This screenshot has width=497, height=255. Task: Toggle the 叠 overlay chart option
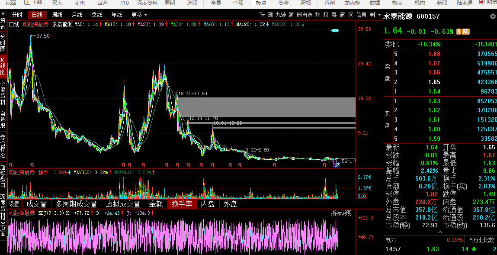click(x=334, y=15)
